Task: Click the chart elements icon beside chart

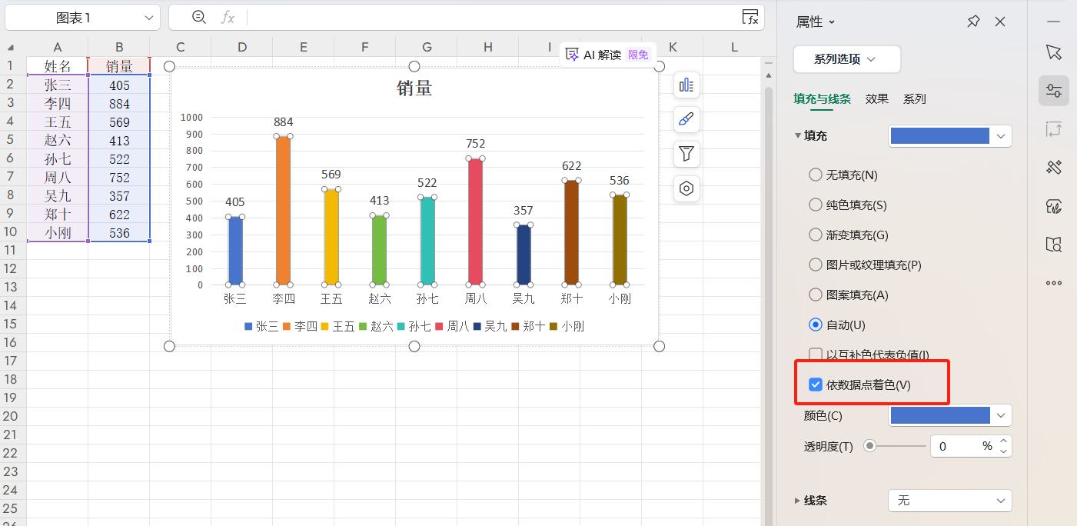Action: point(686,85)
